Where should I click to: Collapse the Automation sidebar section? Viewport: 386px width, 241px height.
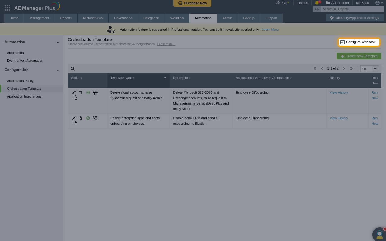58,42
